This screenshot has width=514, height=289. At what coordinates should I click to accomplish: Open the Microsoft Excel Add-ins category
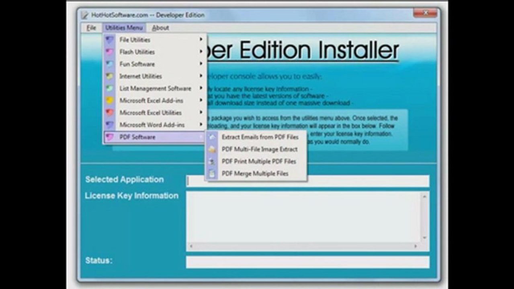tap(155, 100)
